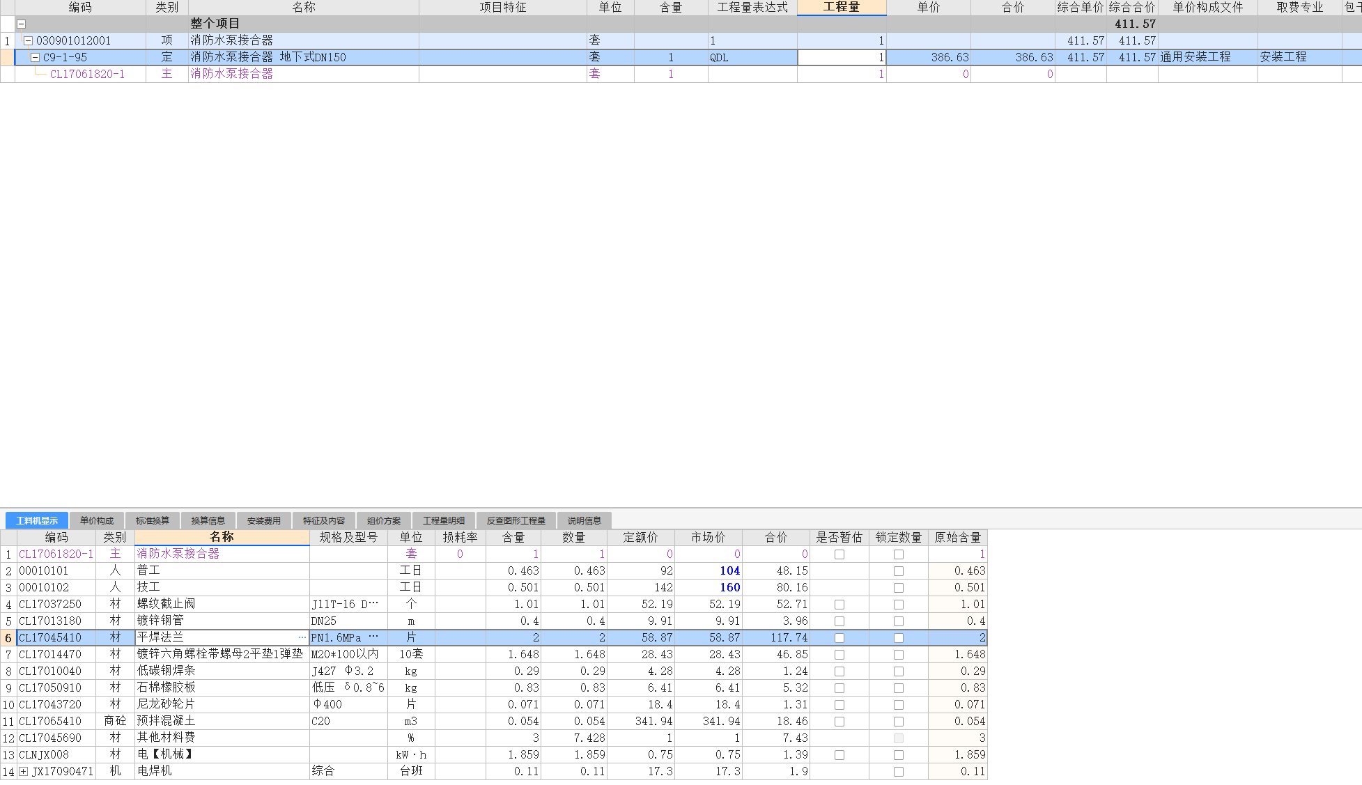
Task: Open the 工程量明细 tab
Action: tap(444, 520)
